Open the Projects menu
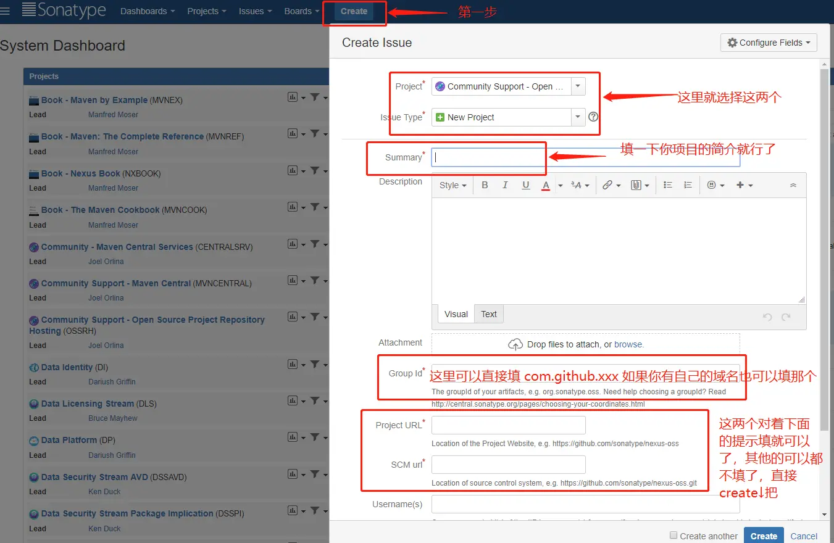Screen dimensions: 834x543 (207, 11)
